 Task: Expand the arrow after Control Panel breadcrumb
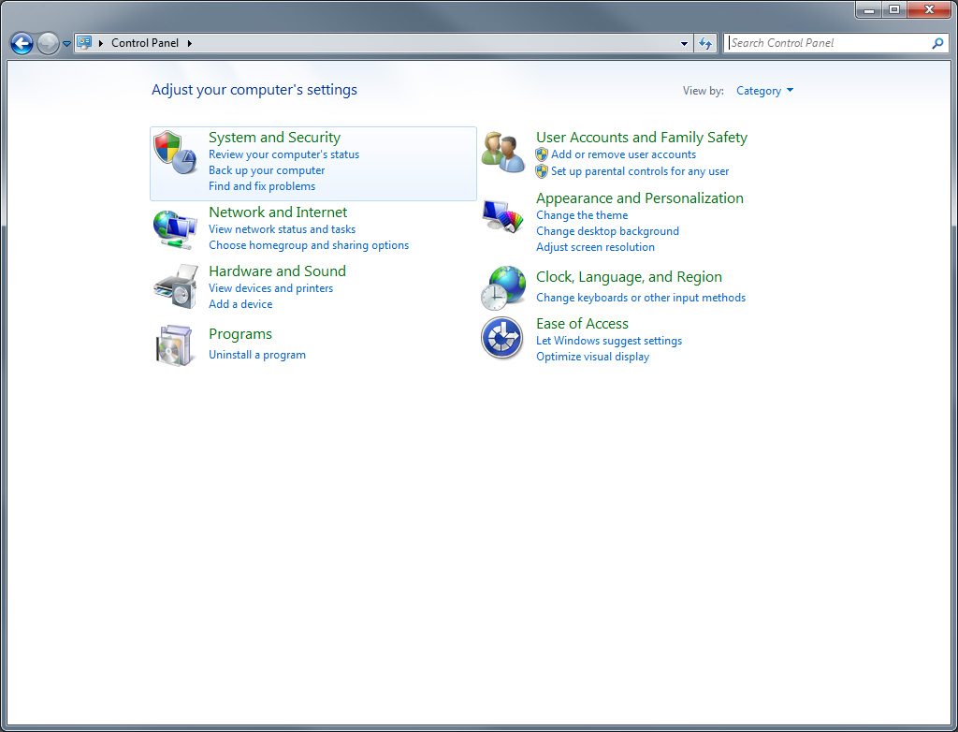pos(189,43)
